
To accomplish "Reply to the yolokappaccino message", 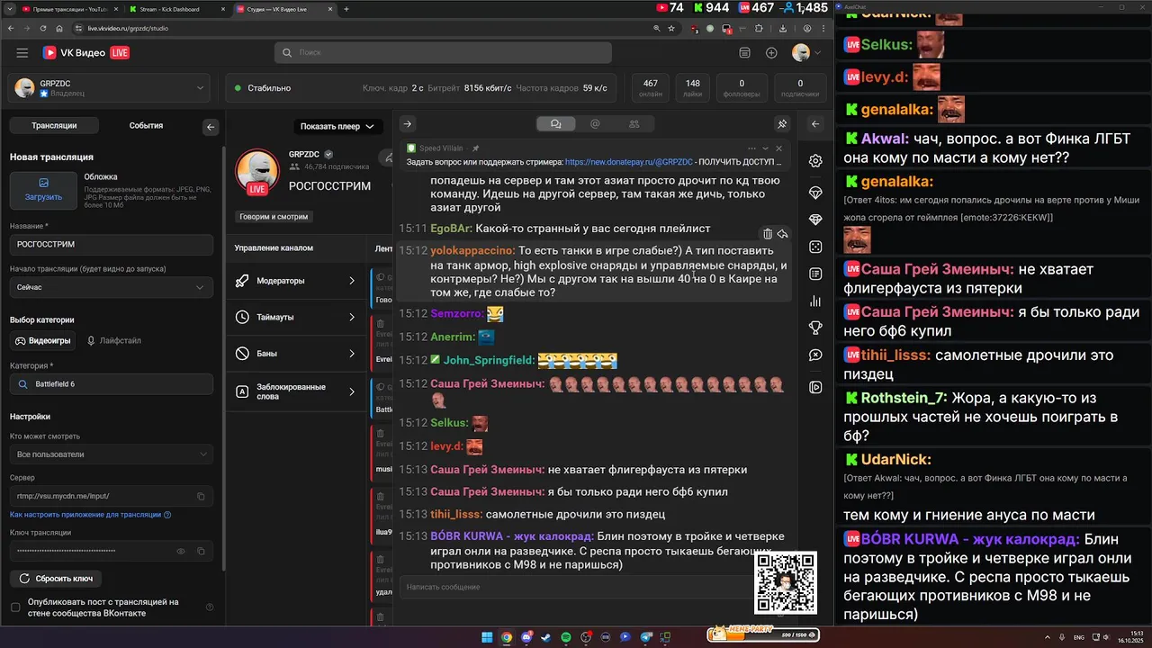I will point(782,234).
